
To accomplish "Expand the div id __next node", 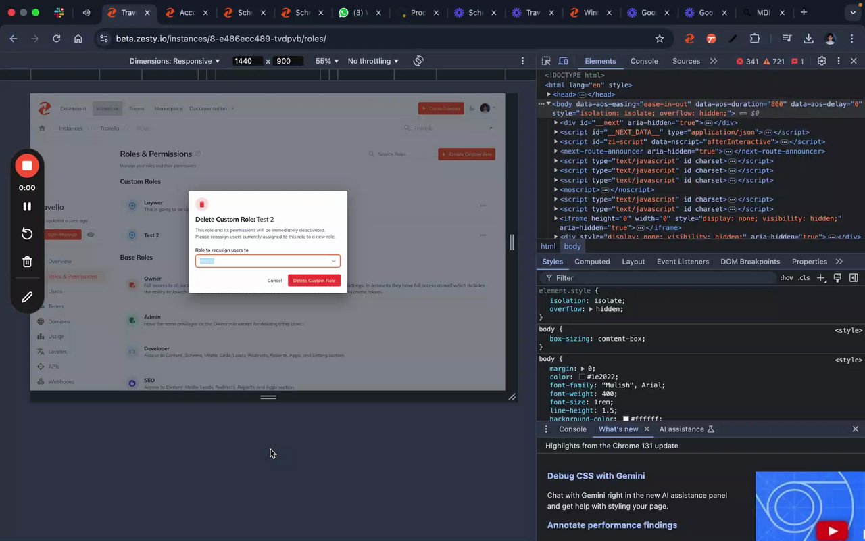I will click(556, 123).
